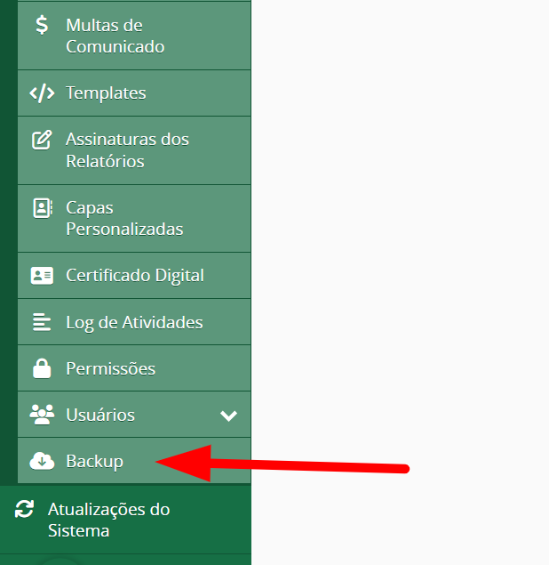Go to Assinaturas dos Relatórios
Image resolution: width=549 pixels, height=565 pixels.
coord(127,150)
